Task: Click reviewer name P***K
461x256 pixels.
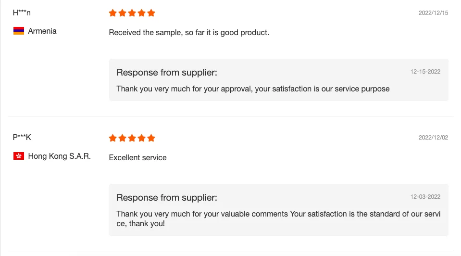Action: pos(22,137)
